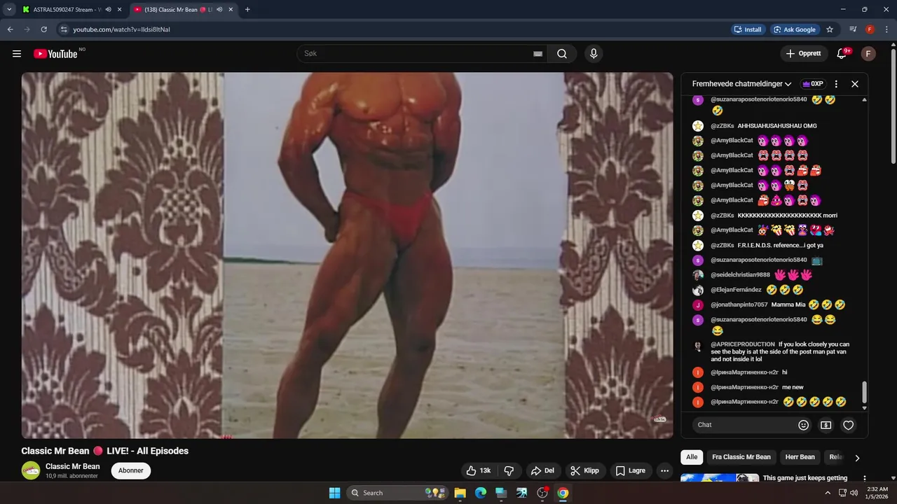View site information icon in address bar
The height and width of the screenshot is (504, 897).
click(64, 29)
